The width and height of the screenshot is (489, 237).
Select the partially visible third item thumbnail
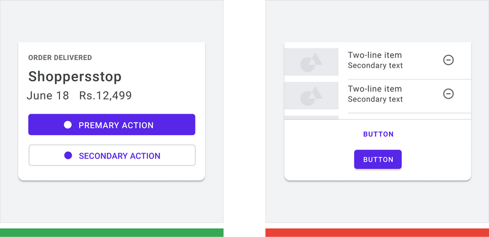pyautogui.click(x=311, y=117)
